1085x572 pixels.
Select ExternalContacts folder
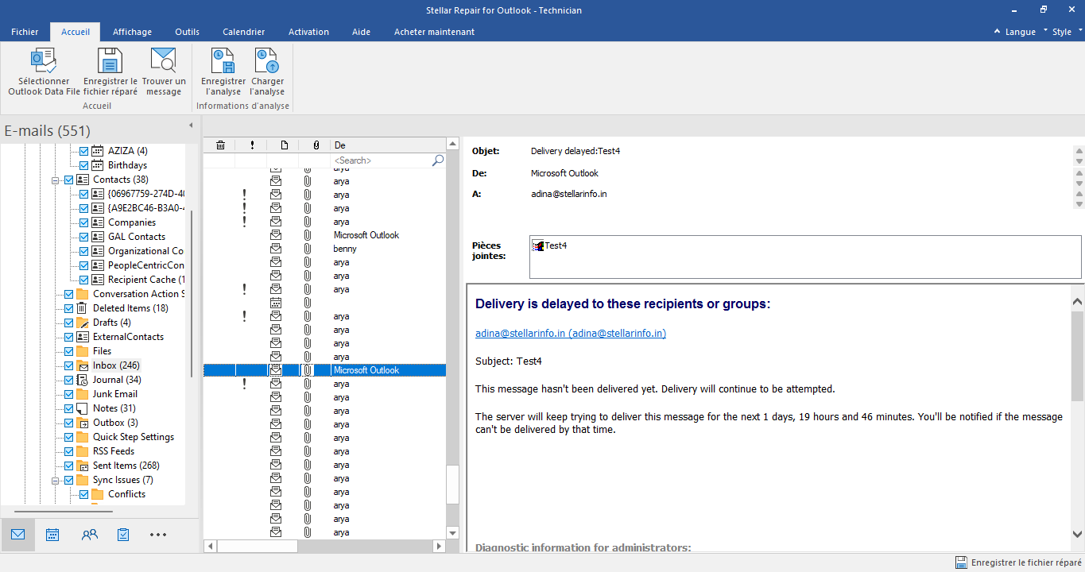pyautogui.click(x=128, y=337)
